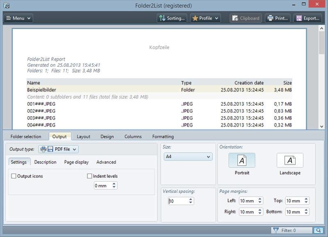328x237 pixels.
Task: Open the Profile star dropdown
Action: [205, 18]
